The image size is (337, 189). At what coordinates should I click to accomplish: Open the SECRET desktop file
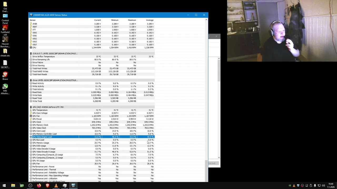click(x=5, y=64)
